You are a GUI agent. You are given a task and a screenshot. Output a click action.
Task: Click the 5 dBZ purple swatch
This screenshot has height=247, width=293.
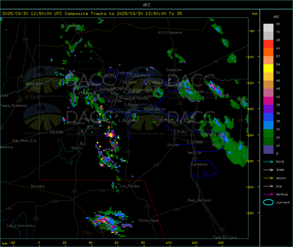pyautogui.click(x=268, y=150)
